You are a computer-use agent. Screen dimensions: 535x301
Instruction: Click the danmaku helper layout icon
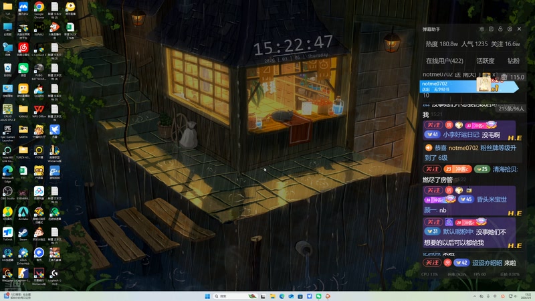(x=492, y=29)
